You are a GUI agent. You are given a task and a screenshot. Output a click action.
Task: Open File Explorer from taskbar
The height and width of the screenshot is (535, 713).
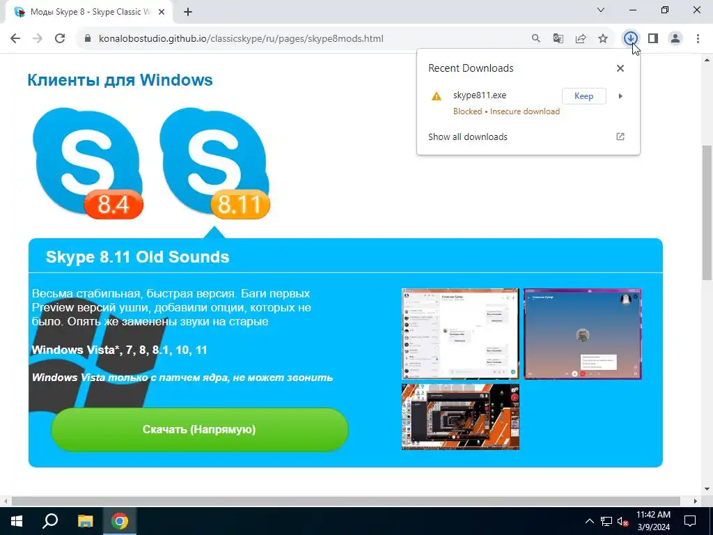pos(85,521)
